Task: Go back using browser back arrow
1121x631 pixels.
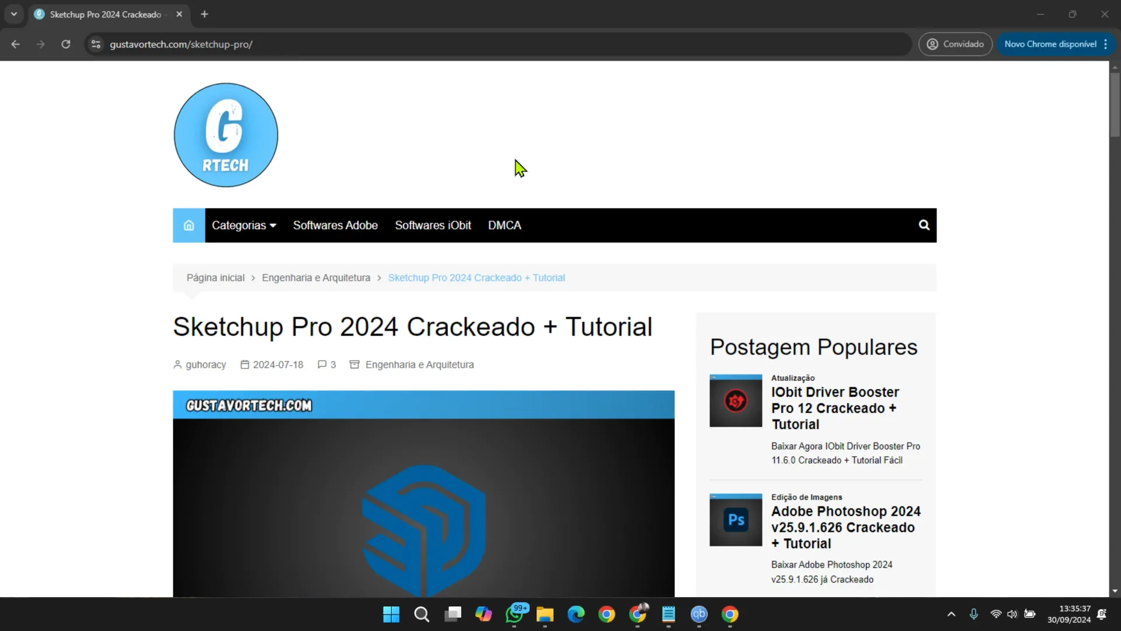Action: coord(16,44)
